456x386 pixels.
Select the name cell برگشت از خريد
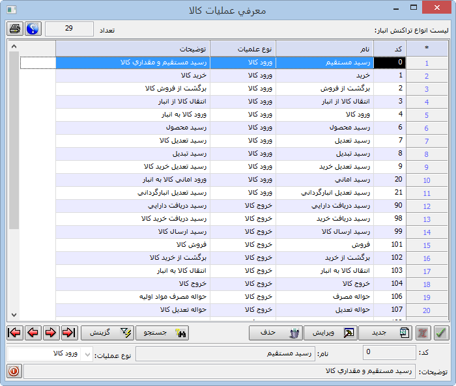[x=324, y=258]
